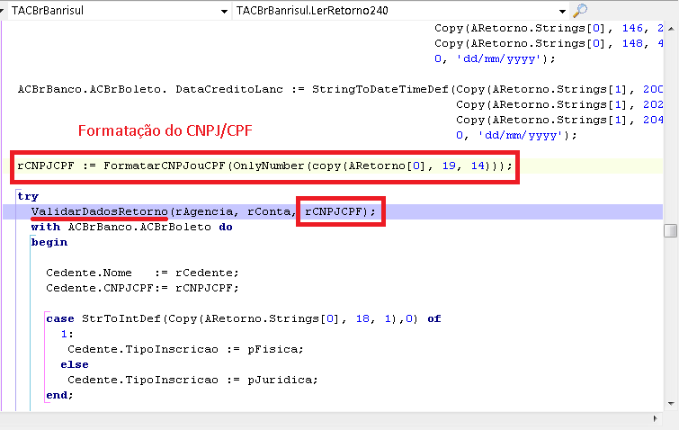The height and width of the screenshot is (430, 679).
Task: Click the 'try' keyword
Action: click(x=28, y=196)
